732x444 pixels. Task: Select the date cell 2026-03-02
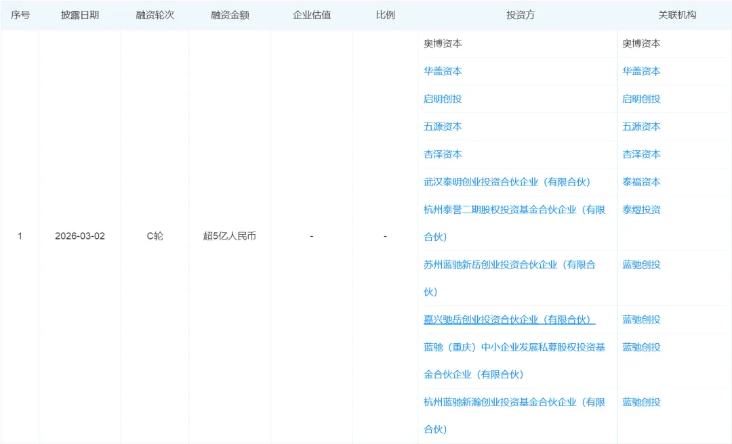[x=80, y=236]
